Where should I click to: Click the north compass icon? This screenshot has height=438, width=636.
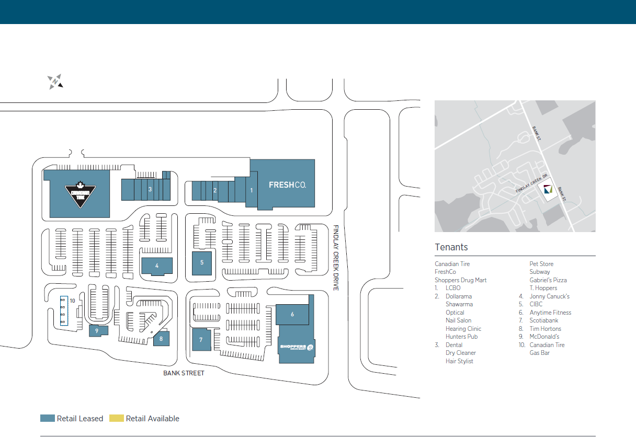[55, 82]
